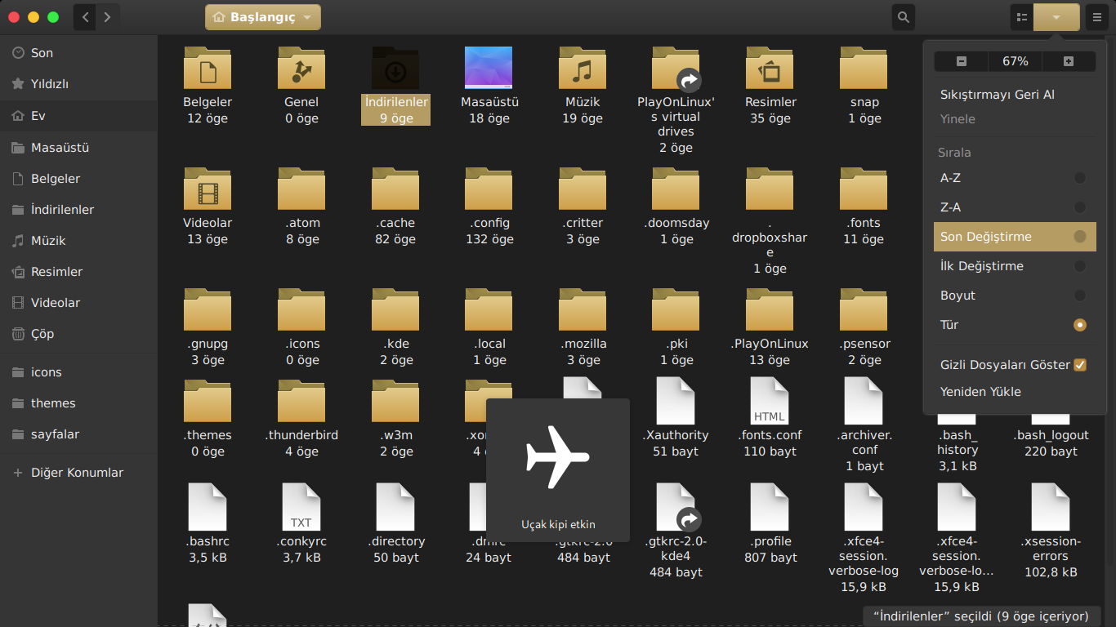Select the .Xauthority file icon
The width and height of the screenshot is (1116, 627).
[x=676, y=401]
